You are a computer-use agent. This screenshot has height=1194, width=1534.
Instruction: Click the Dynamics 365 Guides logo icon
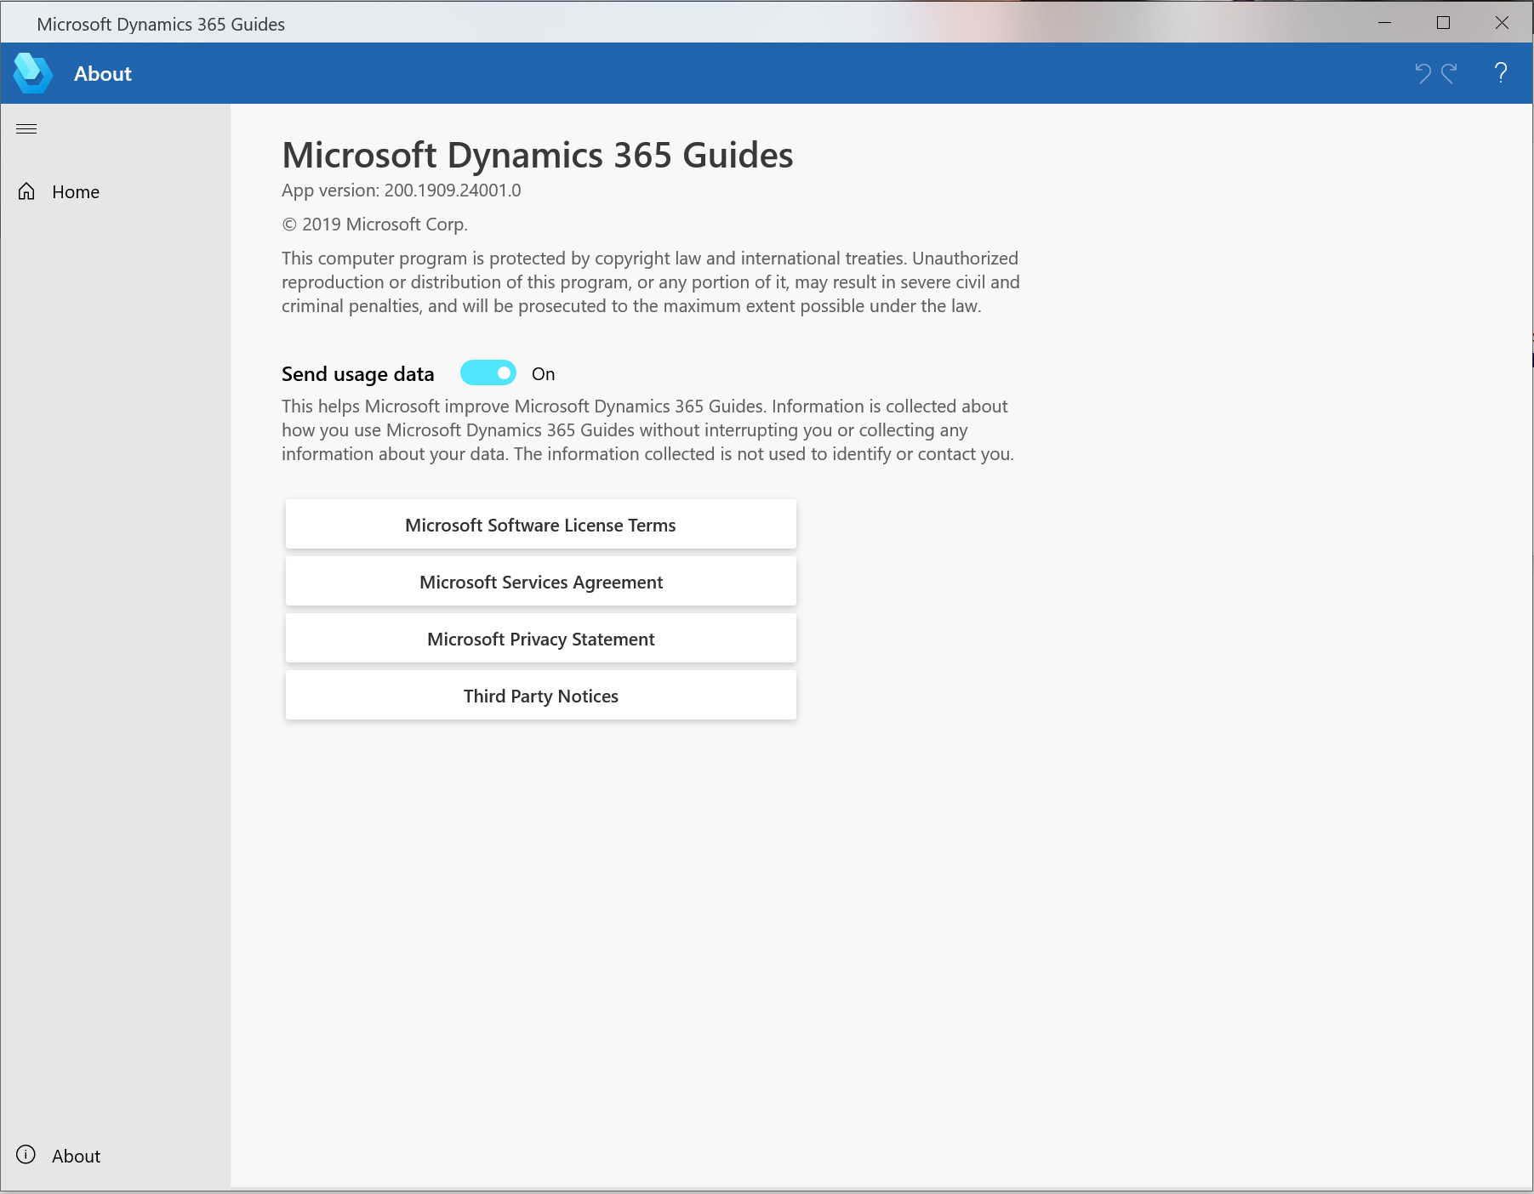coord(33,72)
